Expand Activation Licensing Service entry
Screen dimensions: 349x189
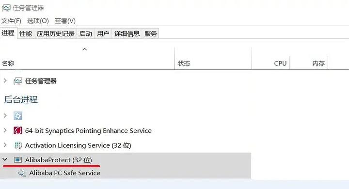tap(5, 145)
